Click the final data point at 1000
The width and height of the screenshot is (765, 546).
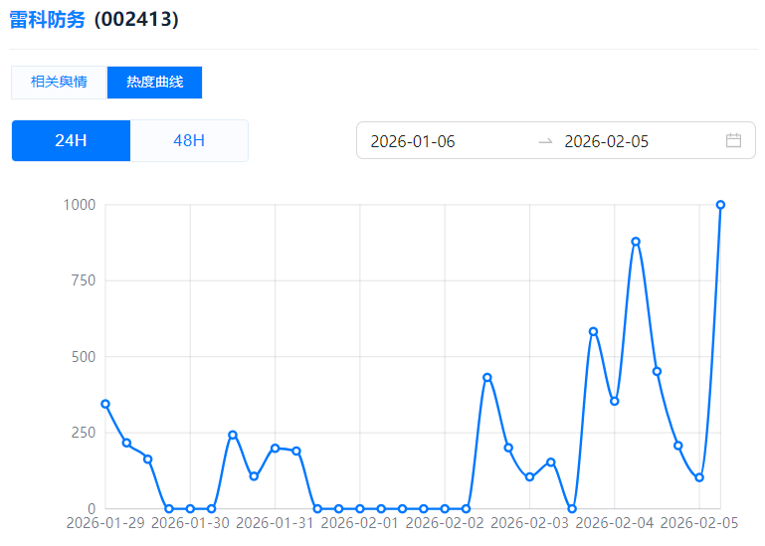(720, 205)
